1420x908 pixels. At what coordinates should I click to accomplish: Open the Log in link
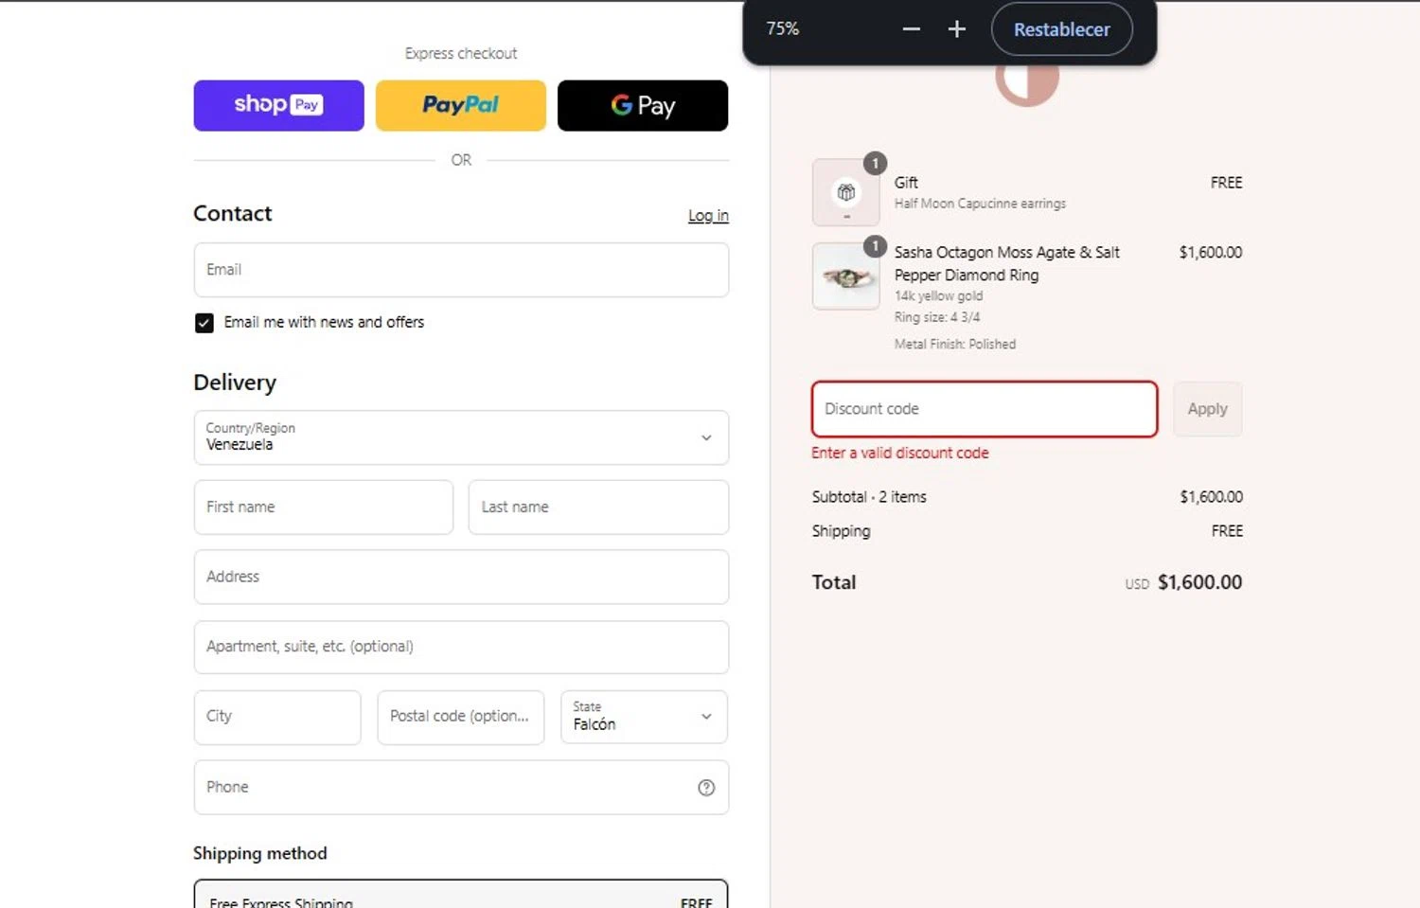(708, 216)
